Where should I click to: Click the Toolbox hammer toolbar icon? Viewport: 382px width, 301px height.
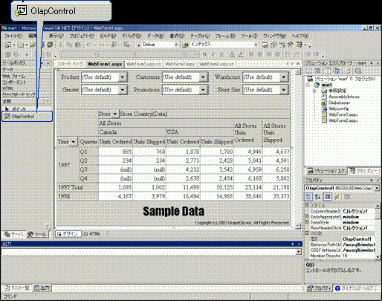(291, 45)
